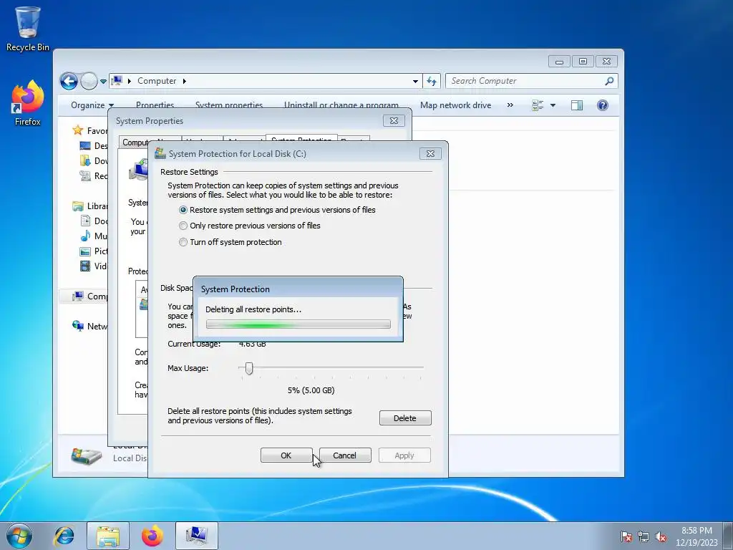Go back in the Computer window
This screenshot has height=550, width=733.
69,81
